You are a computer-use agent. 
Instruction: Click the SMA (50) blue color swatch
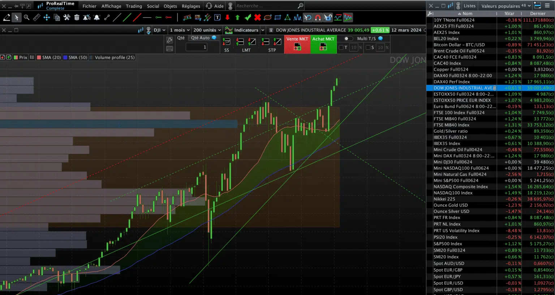pos(65,57)
